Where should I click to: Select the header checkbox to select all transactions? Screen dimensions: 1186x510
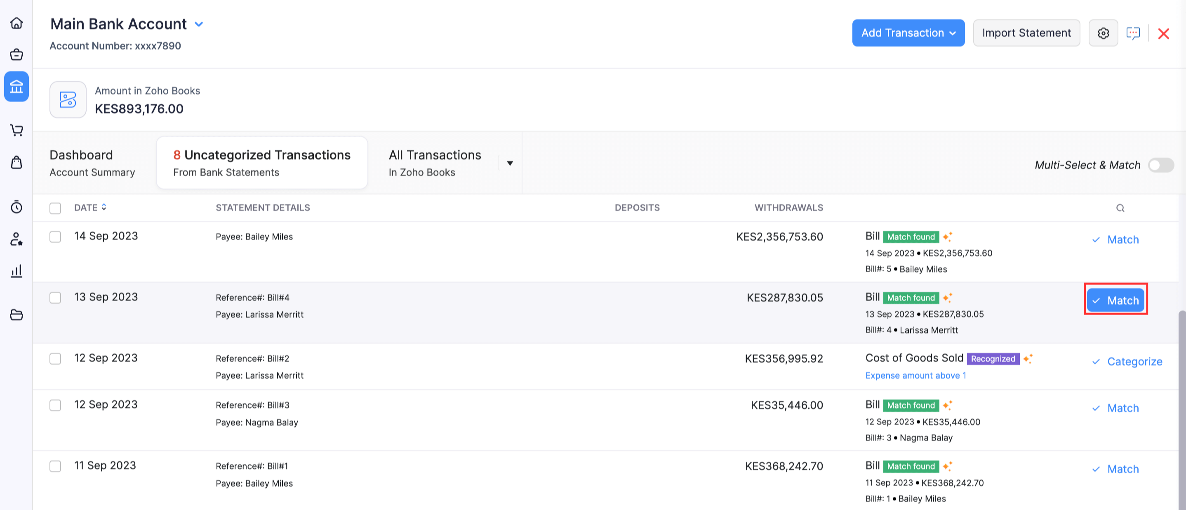(x=55, y=208)
